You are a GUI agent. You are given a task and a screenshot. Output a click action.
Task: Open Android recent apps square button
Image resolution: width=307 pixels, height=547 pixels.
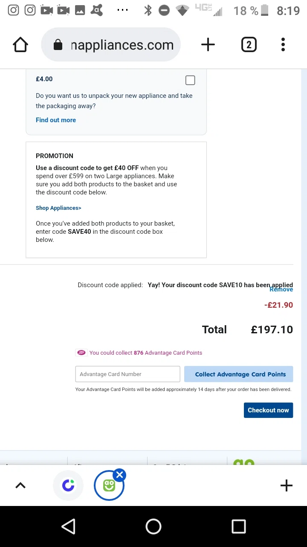239,526
